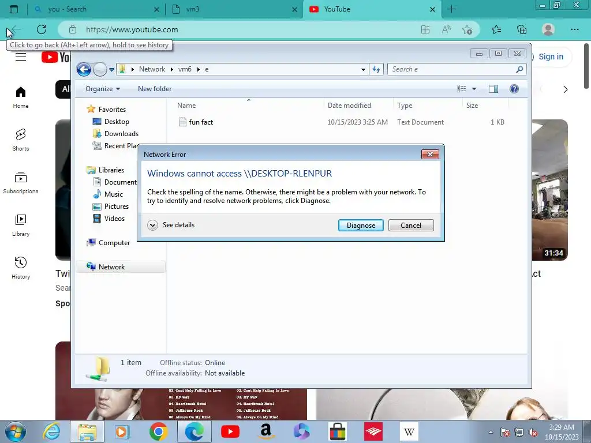Open Explorer recent locations dropdown arrow
591x443 pixels.
(x=111, y=69)
